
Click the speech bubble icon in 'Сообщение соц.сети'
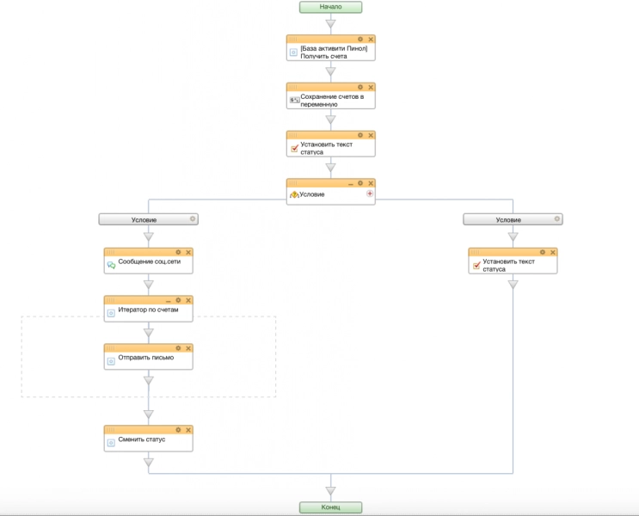click(x=111, y=266)
